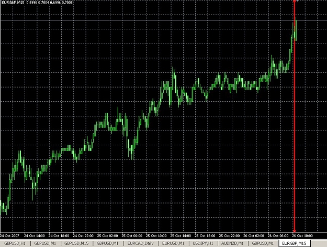Screen dimensions: 327x247
Task: Select the AUDNZD,M1 chart tab
Action: [x=232, y=243]
